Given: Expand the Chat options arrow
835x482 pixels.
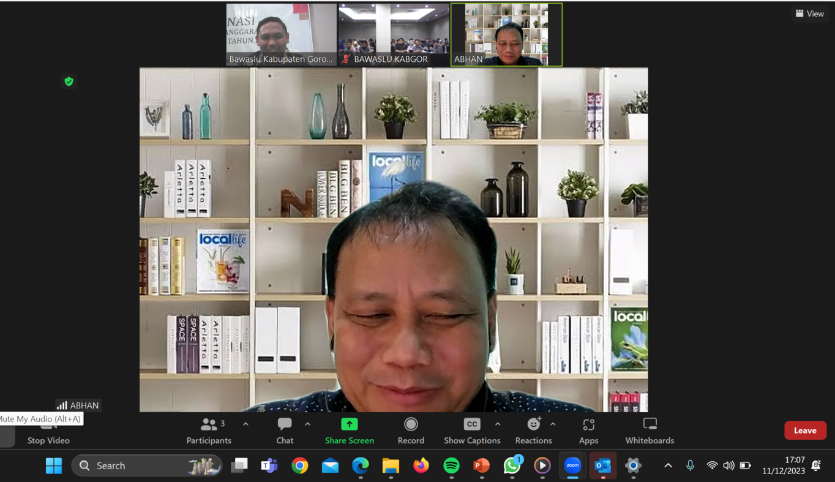Looking at the screenshot, I should click(307, 424).
